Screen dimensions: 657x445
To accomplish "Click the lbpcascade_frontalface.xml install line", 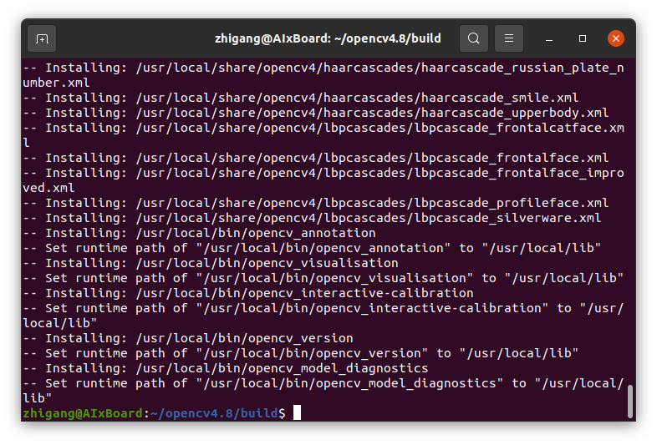I will pos(315,158).
